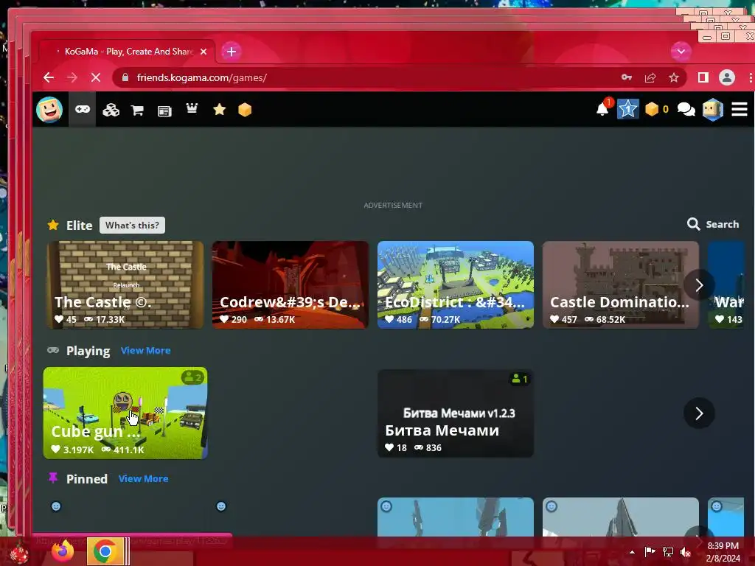Open the hamburger main menu

click(739, 109)
